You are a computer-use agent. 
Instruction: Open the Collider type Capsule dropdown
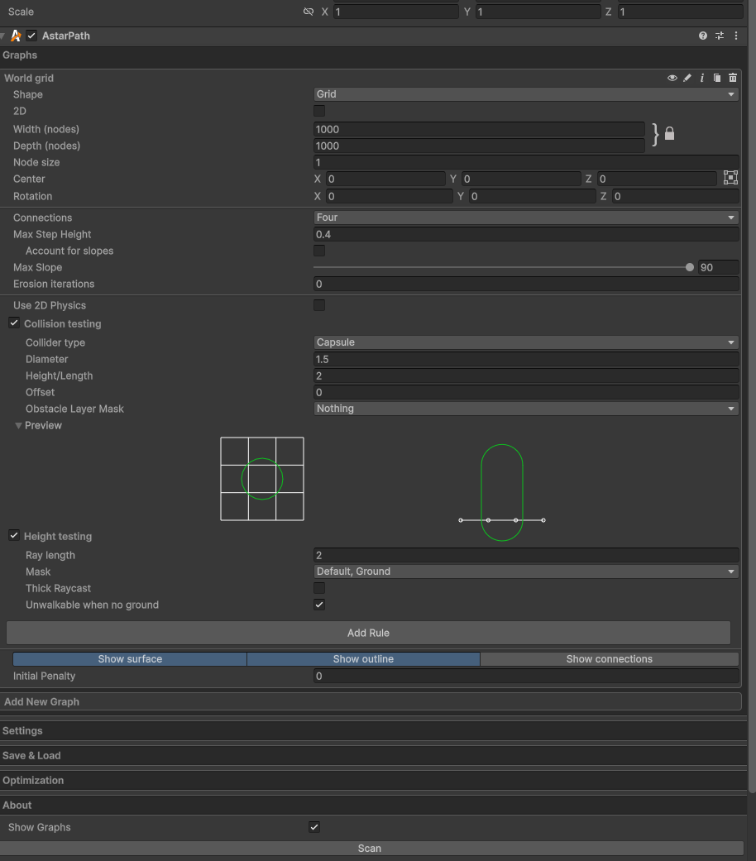coord(525,342)
